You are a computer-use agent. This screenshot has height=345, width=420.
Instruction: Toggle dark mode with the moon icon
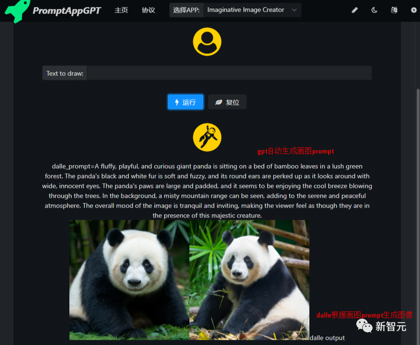[374, 9]
